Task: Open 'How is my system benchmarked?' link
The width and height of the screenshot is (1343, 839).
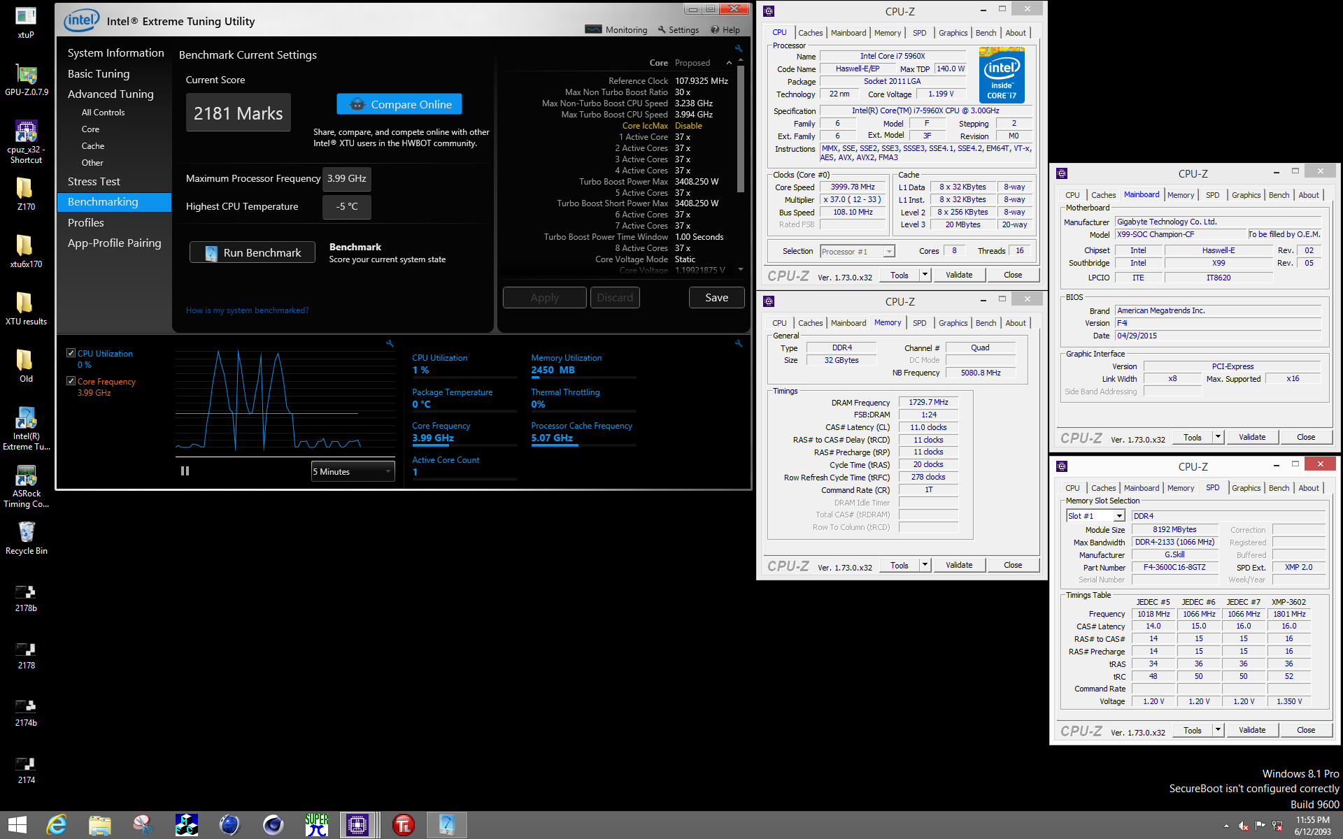Action: tap(247, 310)
